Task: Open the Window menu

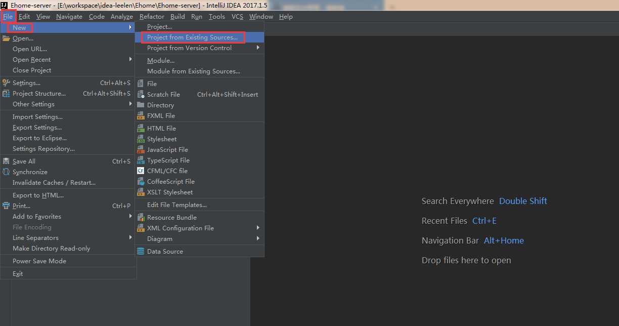Action: (x=261, y=16)
